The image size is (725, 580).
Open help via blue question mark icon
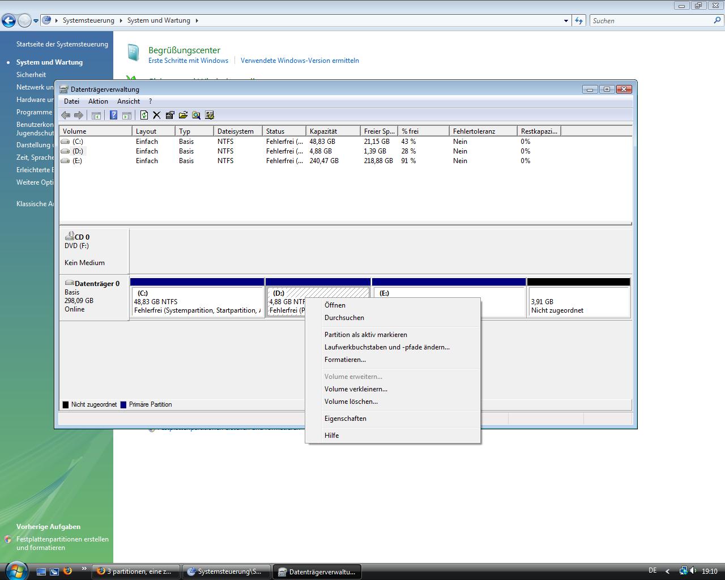[113, 115]
